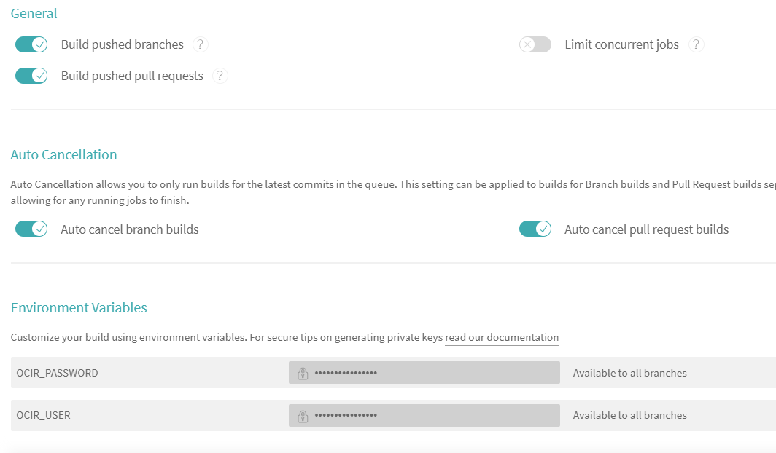Open help icon beside Limit concurrent jobs

697,45
